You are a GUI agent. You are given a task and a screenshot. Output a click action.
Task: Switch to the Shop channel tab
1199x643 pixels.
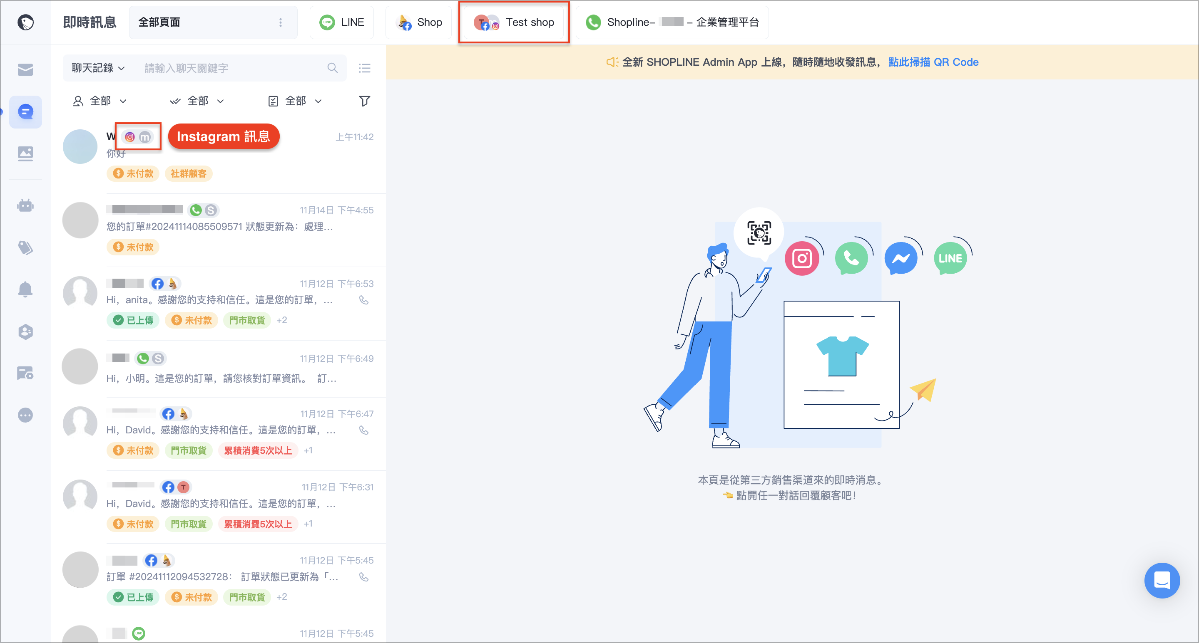pyautogui.click(x=418, y=22)
